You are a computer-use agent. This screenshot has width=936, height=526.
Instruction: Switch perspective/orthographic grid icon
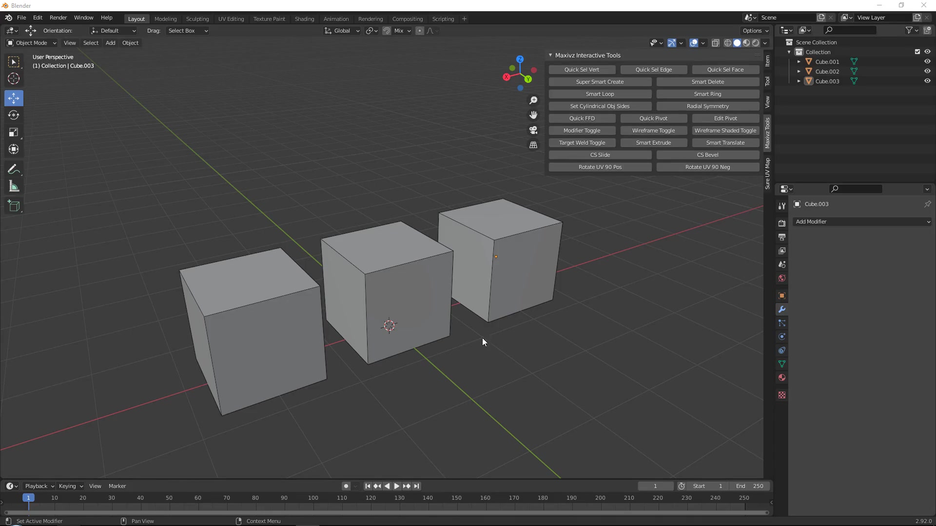click(533, 145)
